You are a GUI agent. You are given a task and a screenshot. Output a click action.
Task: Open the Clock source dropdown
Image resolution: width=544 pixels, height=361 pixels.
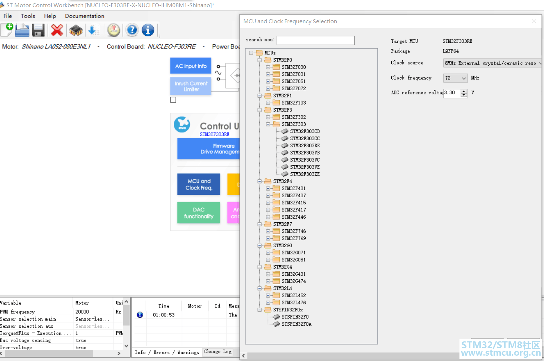point(493,63)
